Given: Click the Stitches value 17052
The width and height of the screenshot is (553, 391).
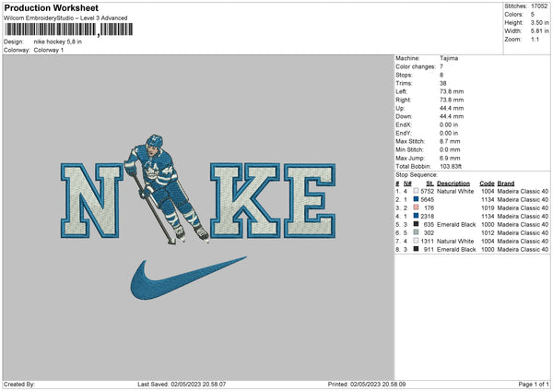Looking at the screenshot, I should 539,6.
